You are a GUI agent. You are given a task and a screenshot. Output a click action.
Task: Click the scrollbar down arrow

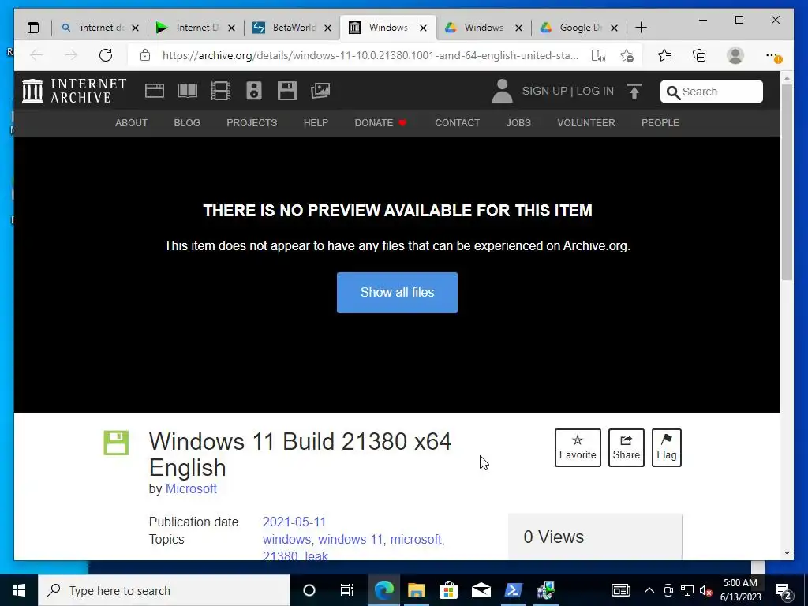coord(787,553)
